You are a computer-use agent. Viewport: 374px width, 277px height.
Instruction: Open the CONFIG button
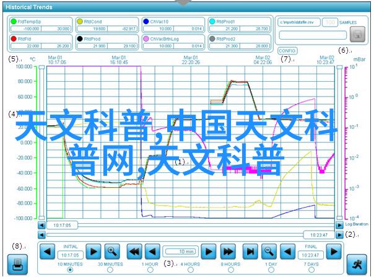(x=287, y=51)
